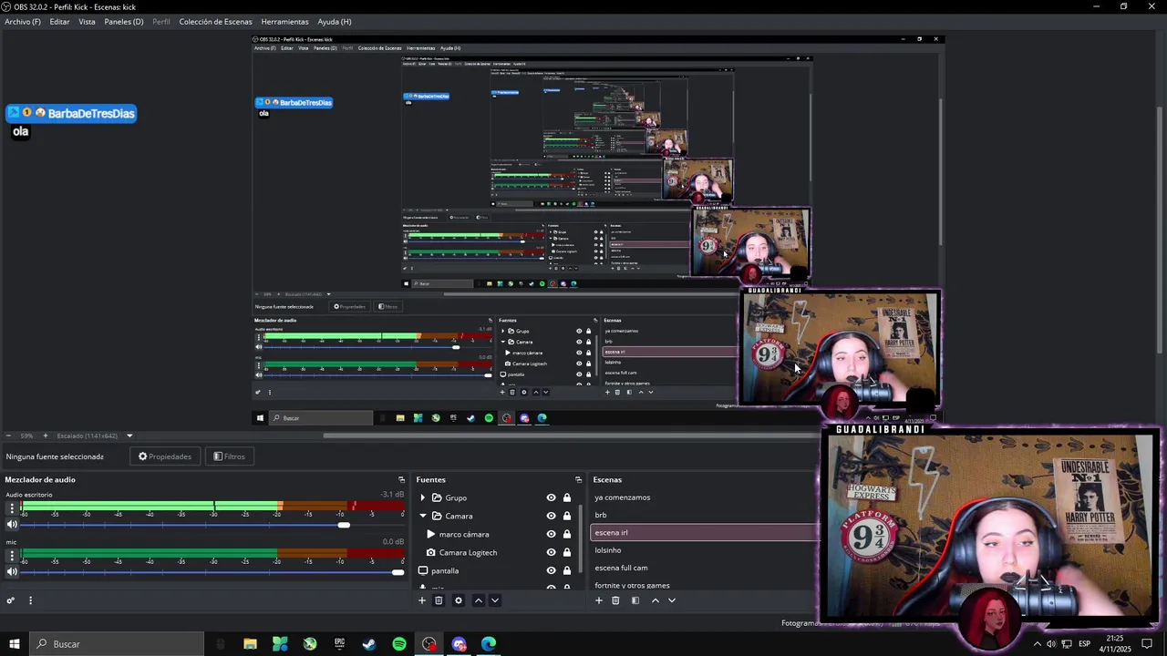Open the Filtros button

(x=229, y=456)
